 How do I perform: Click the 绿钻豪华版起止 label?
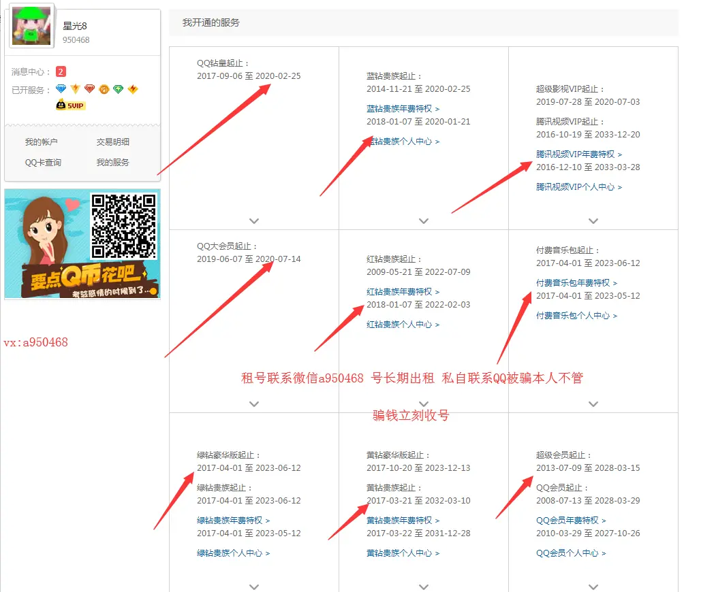coord(229,455)
